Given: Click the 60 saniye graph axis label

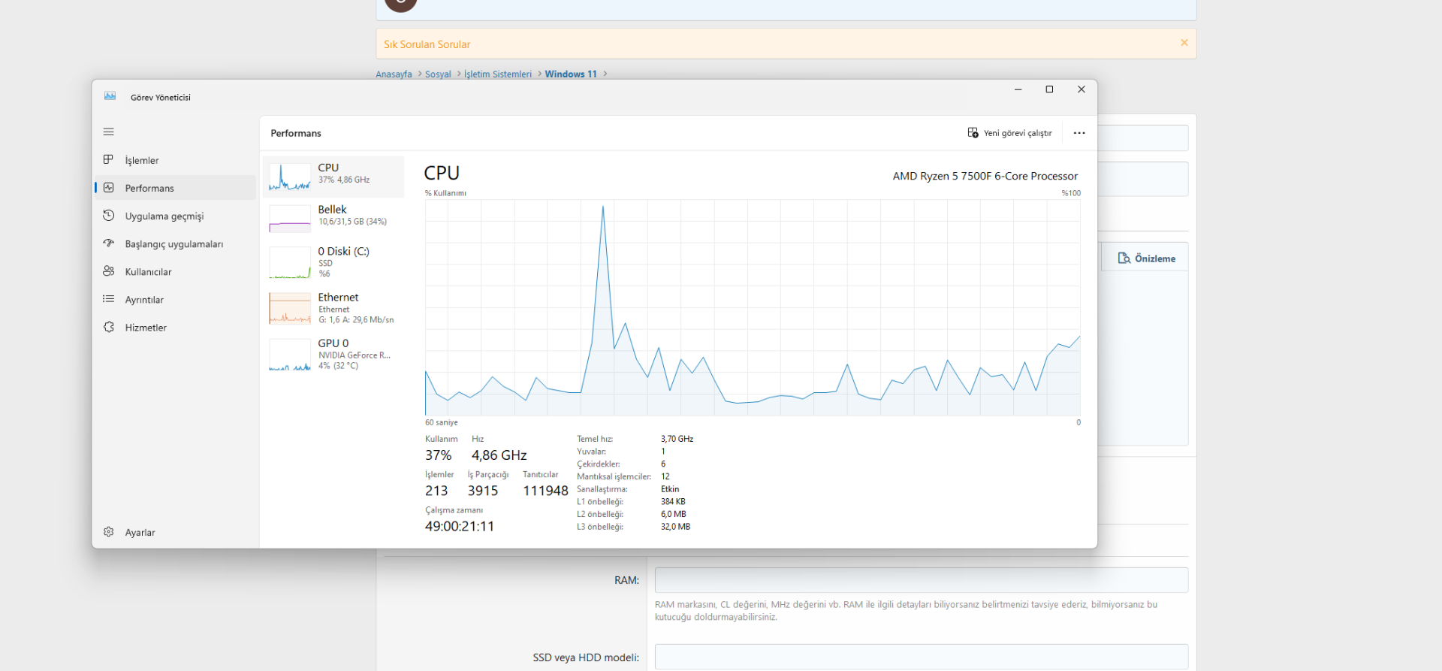Looking at the screenshot, I should pos(442,422).
